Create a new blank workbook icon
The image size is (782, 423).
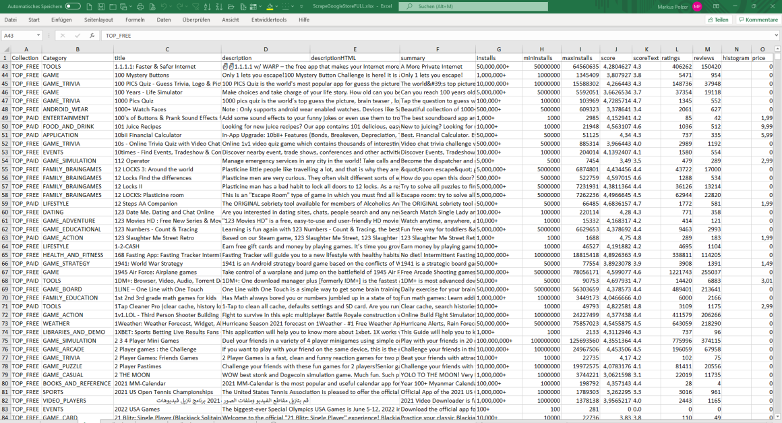(89, 7)
